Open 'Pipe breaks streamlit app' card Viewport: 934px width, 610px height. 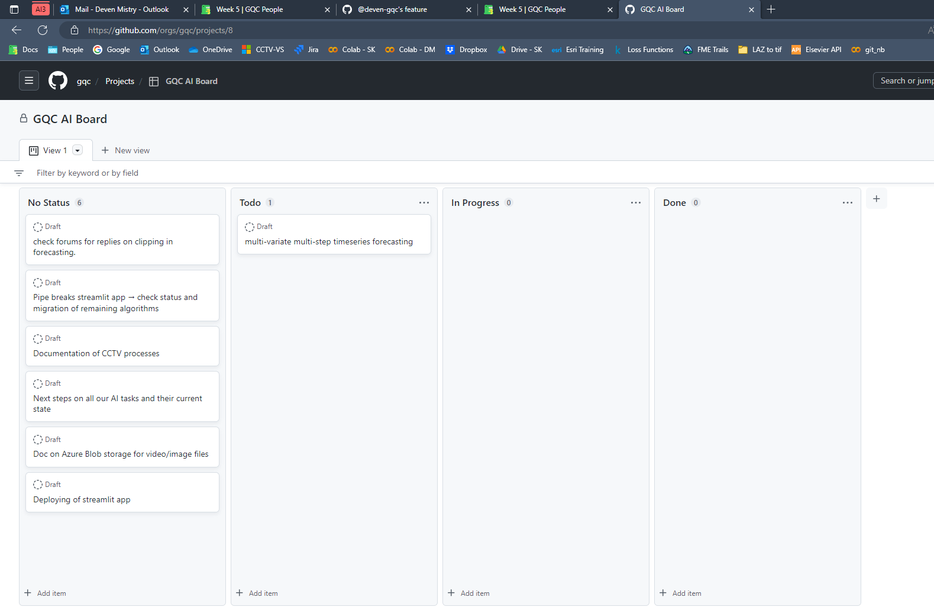pos(122,296)
